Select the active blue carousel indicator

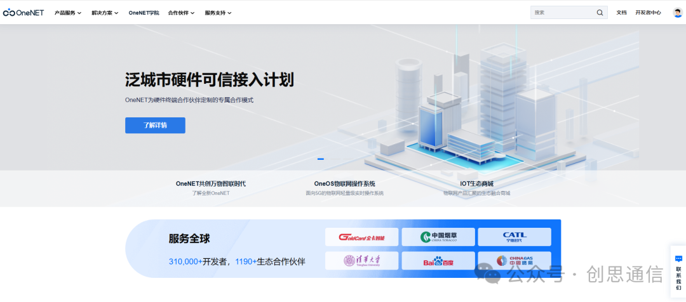pos(321,159)
